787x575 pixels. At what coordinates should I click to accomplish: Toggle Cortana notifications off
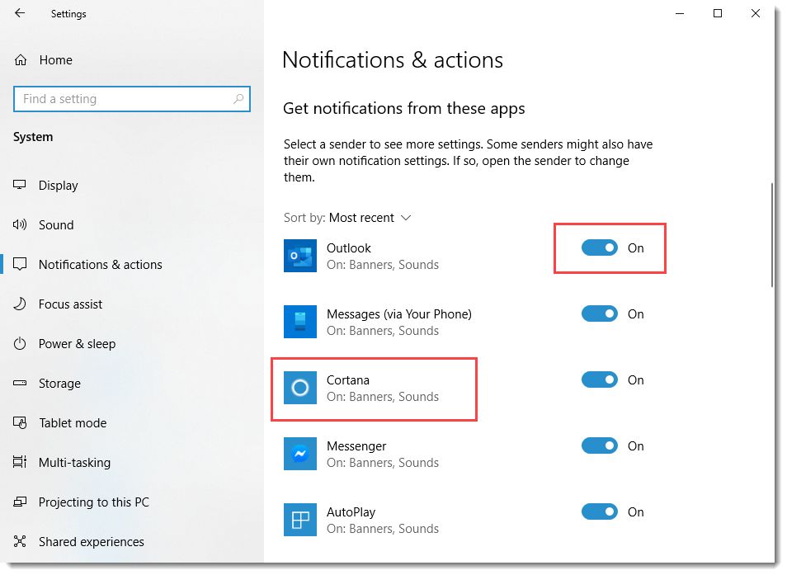tap(599, 379)
